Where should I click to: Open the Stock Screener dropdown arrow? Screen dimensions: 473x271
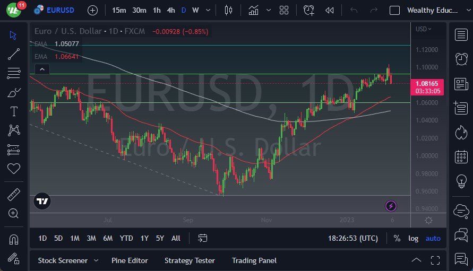pos(96,260)
